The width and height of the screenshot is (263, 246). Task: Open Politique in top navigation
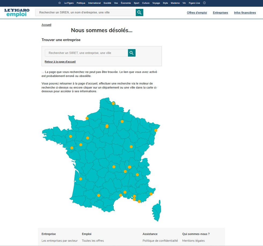(81, 3)
